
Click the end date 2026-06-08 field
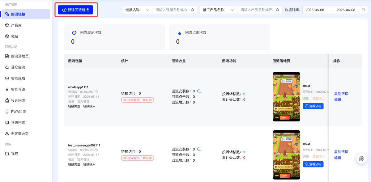click(x=346, y=10)
